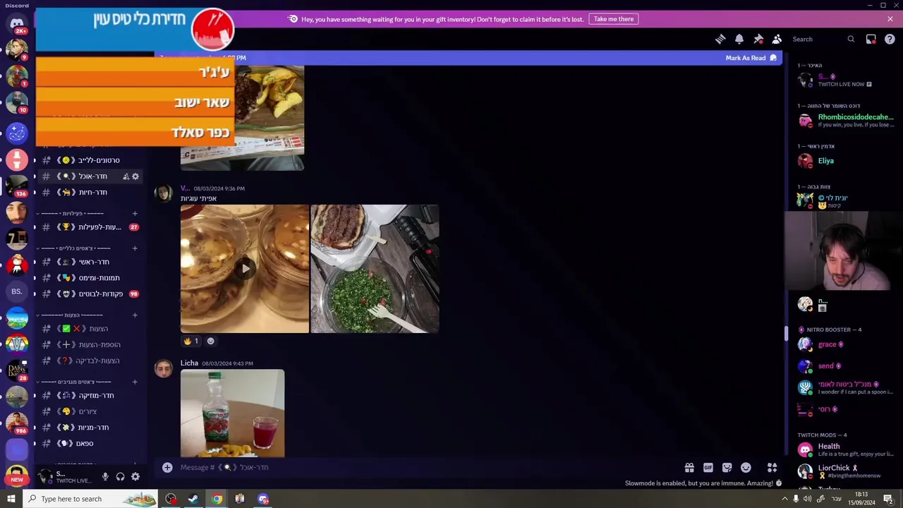Open channel ספאם
This screenshot has width=903, height=508.
[90, 443]
